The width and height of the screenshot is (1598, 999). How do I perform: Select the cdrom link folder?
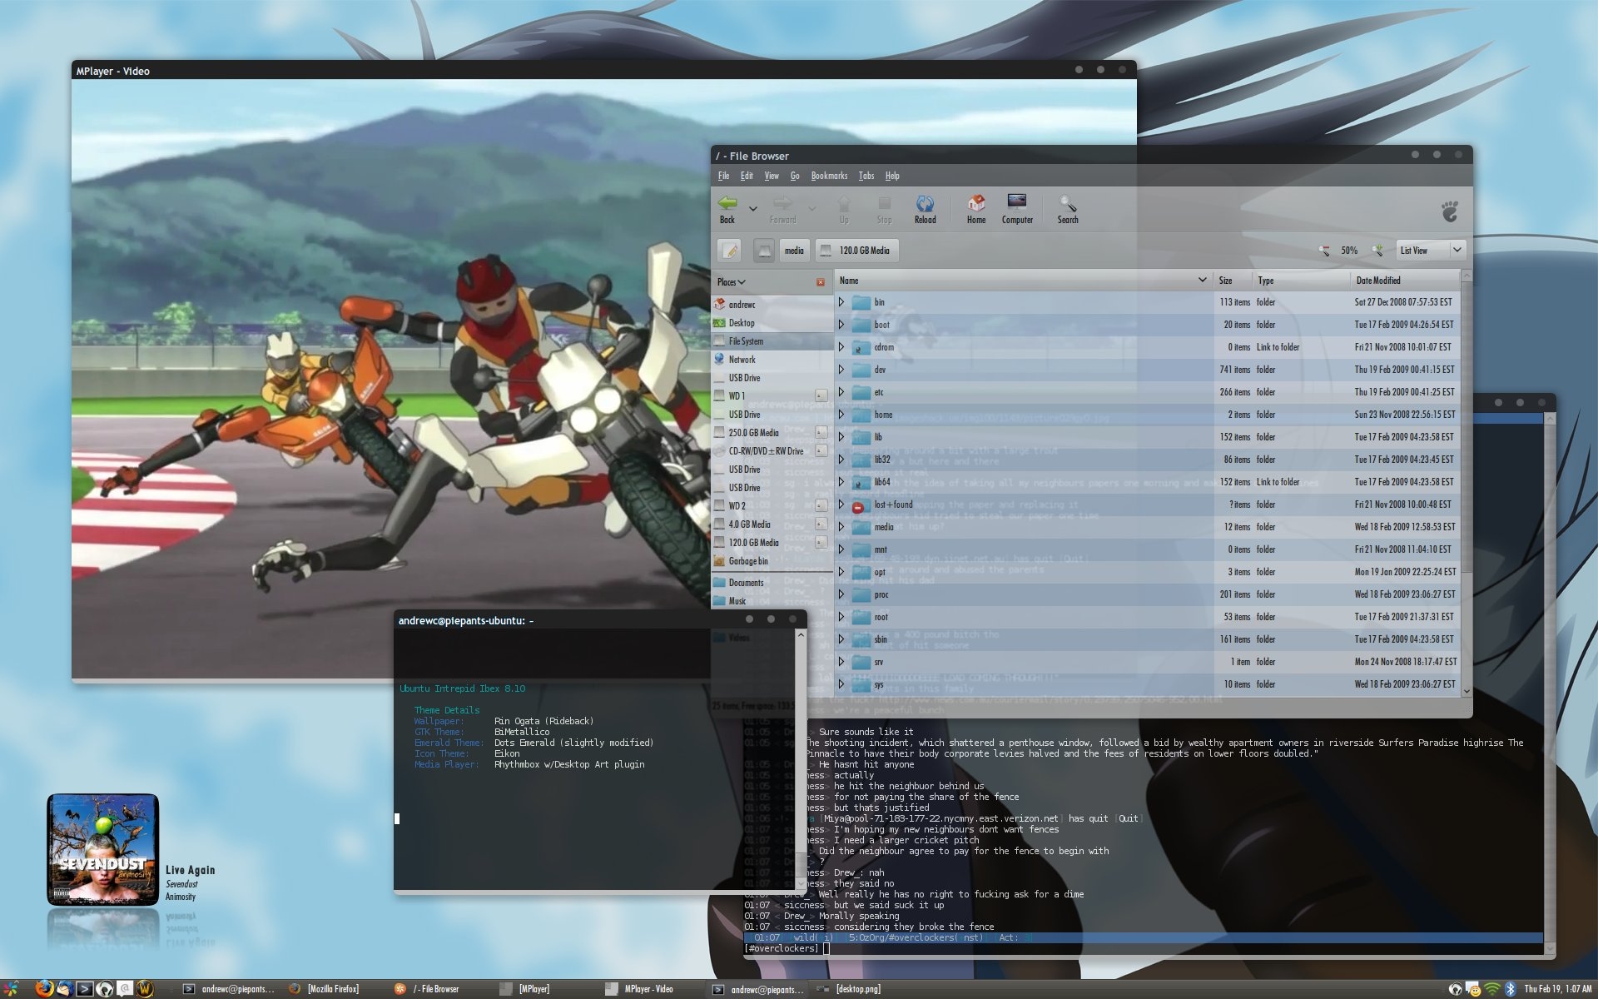[x=1148, y=347]
